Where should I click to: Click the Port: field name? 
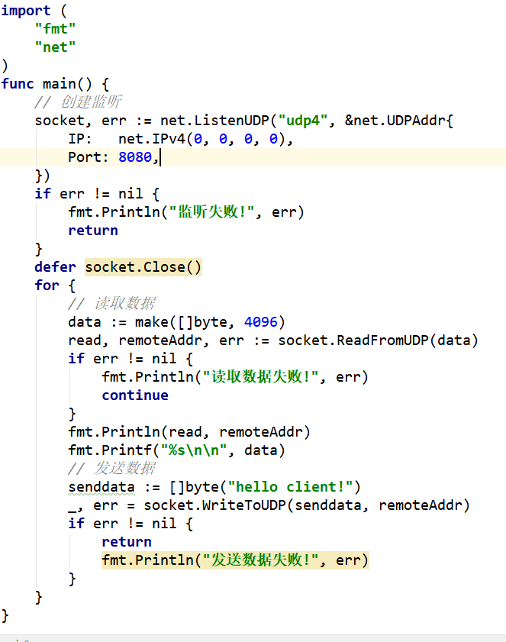click(89, 157)
